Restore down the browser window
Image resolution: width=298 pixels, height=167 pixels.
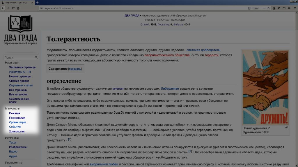point(294,1)
